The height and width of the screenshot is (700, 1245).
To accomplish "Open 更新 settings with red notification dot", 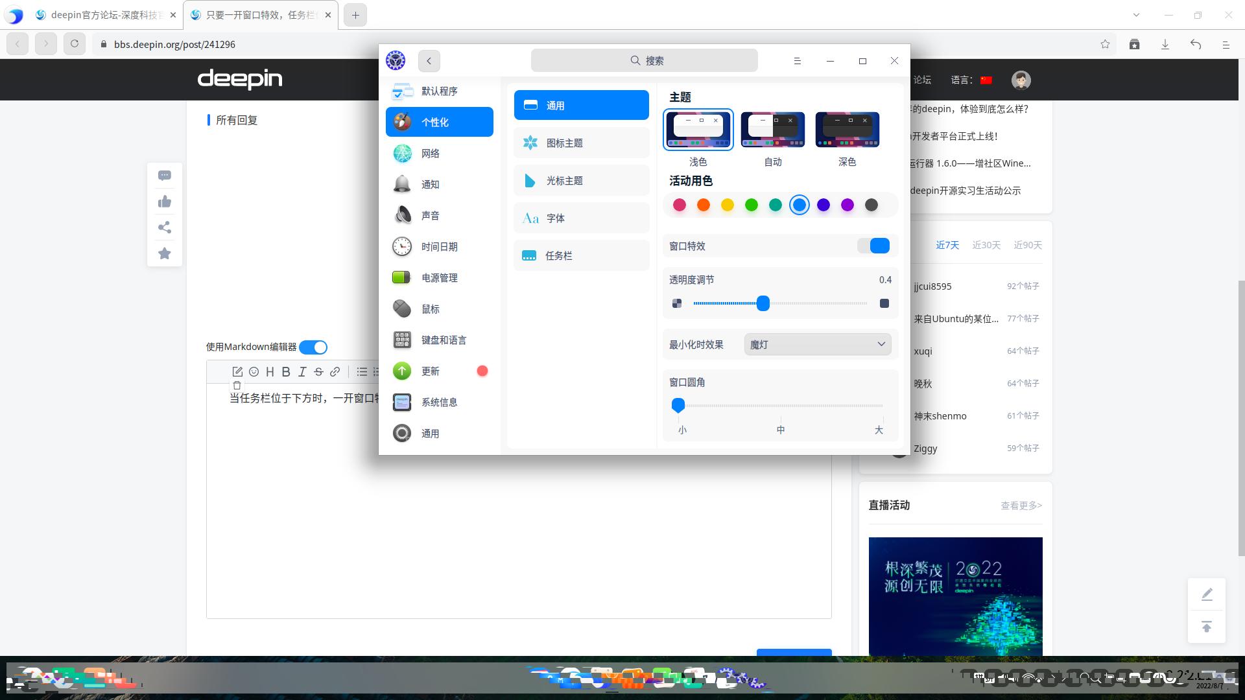I will (x=430, y=371).
